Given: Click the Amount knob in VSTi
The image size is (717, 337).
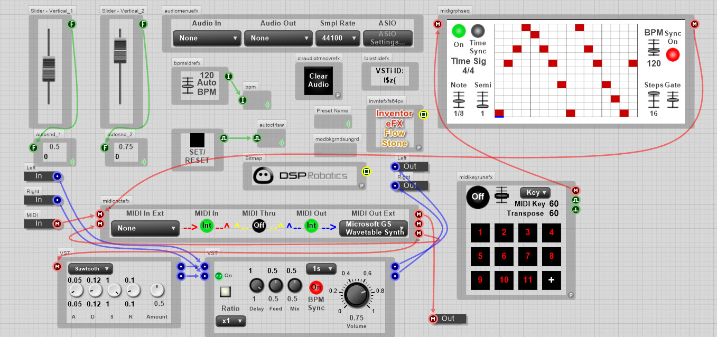Looking at the screenshot, I should (157, 290).
